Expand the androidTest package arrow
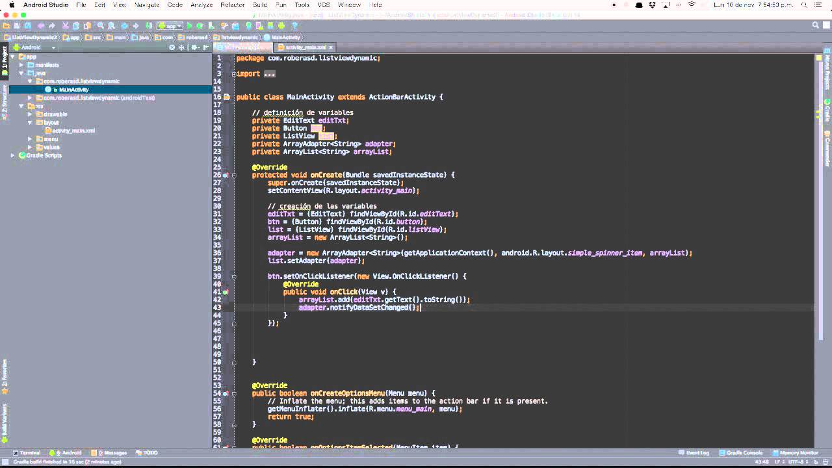This screenshot has width=832, height=468. 30,97
